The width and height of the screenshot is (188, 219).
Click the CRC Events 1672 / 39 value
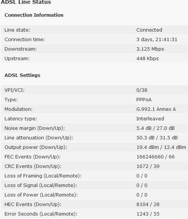[148, 166]
